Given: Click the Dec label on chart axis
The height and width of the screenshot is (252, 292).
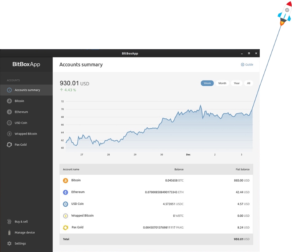Looking at the screenshot, I should click(x=188, y=155).
